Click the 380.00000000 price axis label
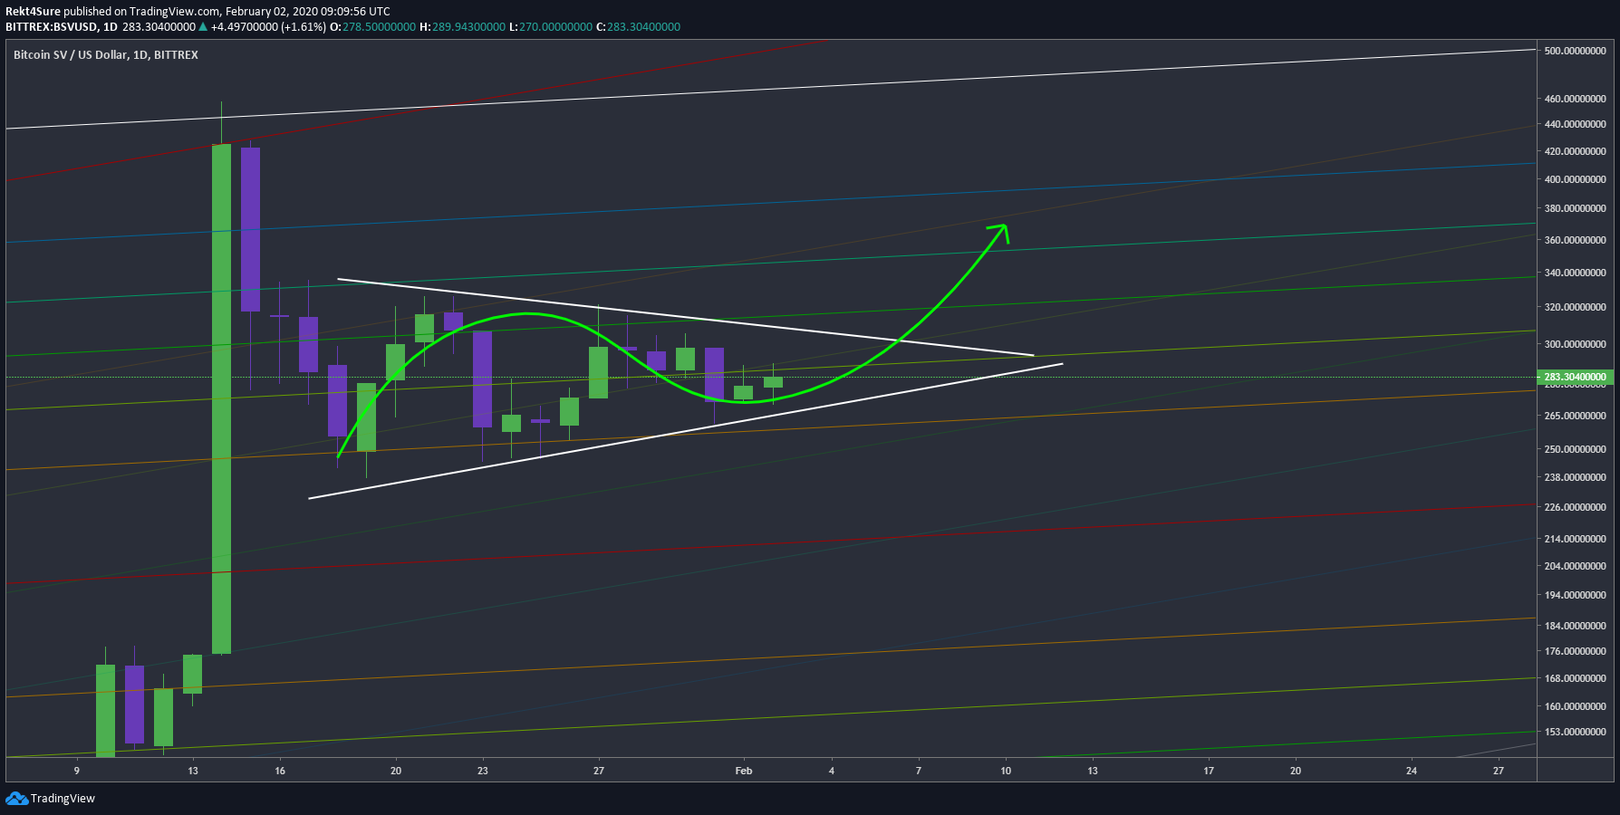The width and height of the screenshot is (1620, 815). (x=1575, y=208)
